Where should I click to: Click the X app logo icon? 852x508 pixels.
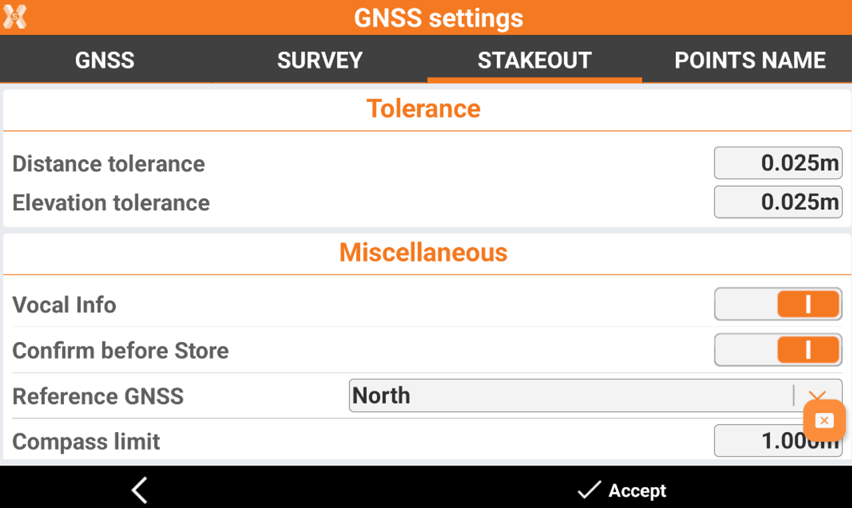15,17
